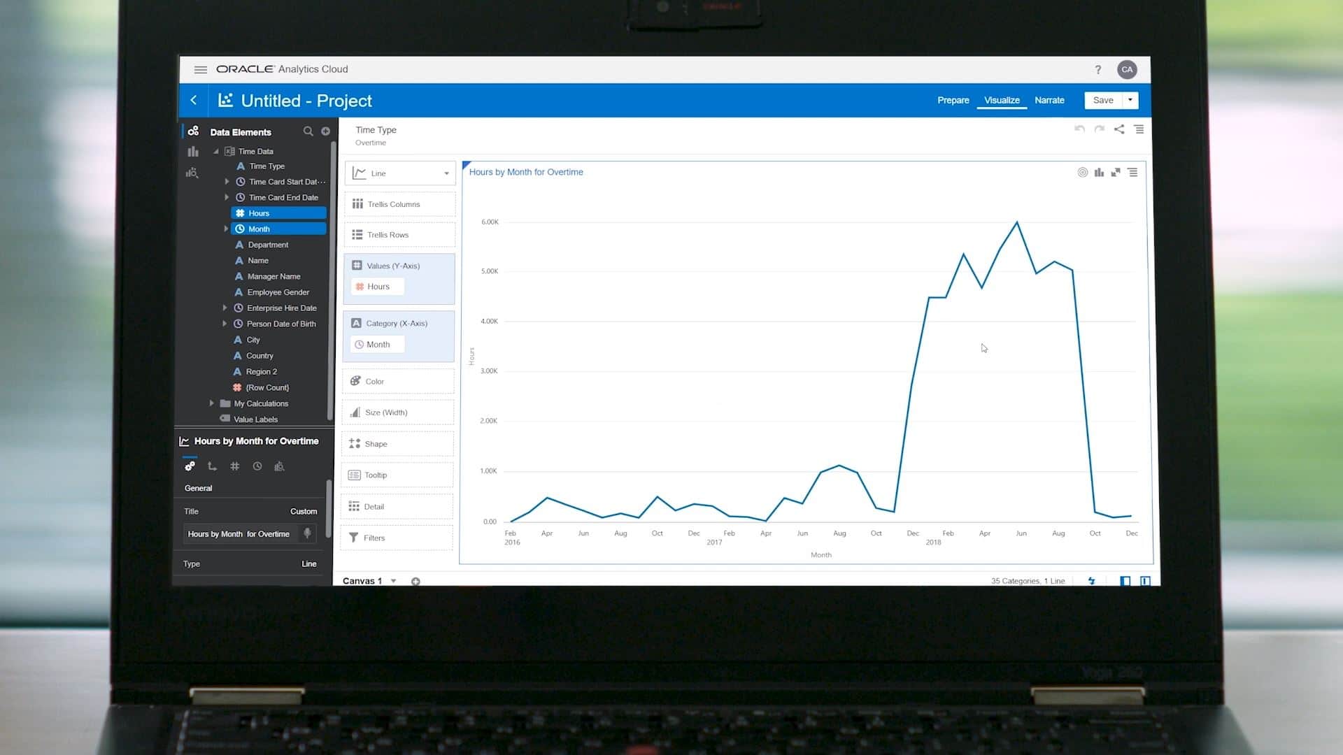Switch to the Narrate tab
Screen dimensions: 1343x755
(1049, 100)
